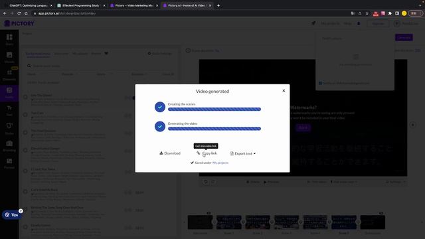Click the Pictory logo
The height and width of the screenshot is (239, 425).
[19, 24]
